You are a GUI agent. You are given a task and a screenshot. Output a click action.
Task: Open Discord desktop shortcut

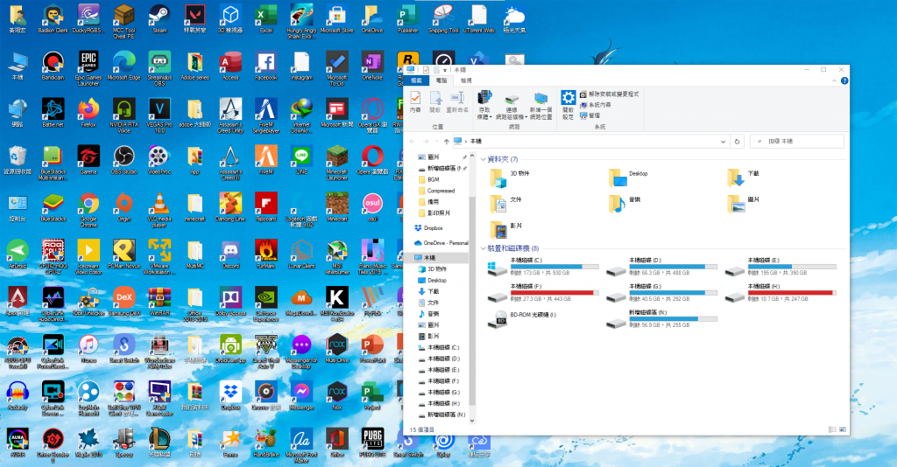point(230,254)
